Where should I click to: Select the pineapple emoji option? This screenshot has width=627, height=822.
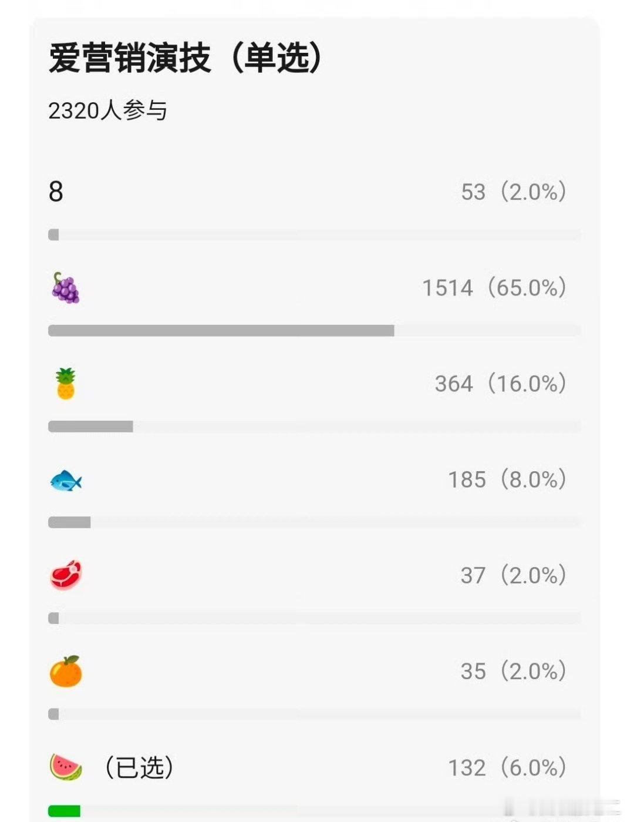66,384
